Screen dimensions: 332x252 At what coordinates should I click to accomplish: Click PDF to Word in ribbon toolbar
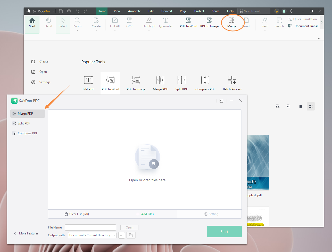coord(188,23)
